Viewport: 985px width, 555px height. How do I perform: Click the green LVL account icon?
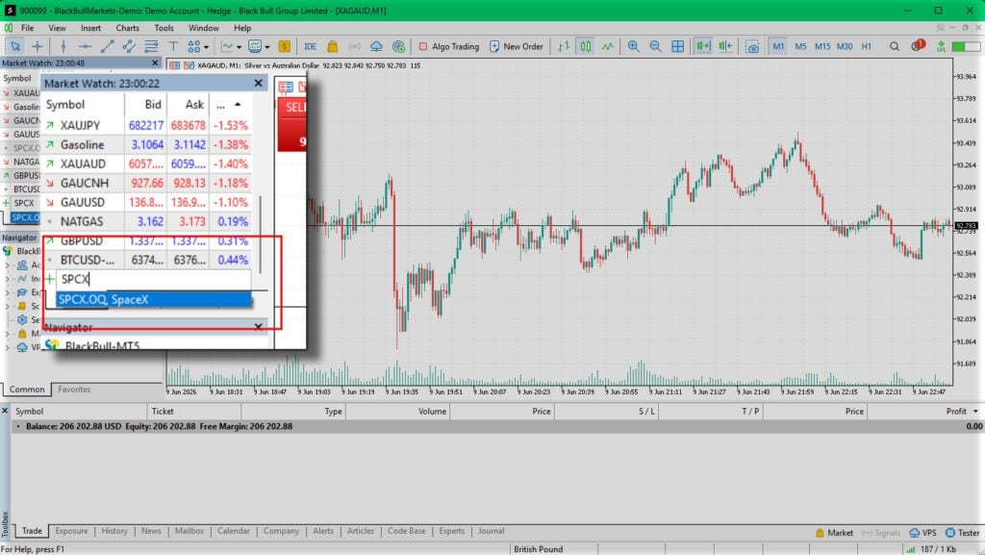(x=941, y=46)
